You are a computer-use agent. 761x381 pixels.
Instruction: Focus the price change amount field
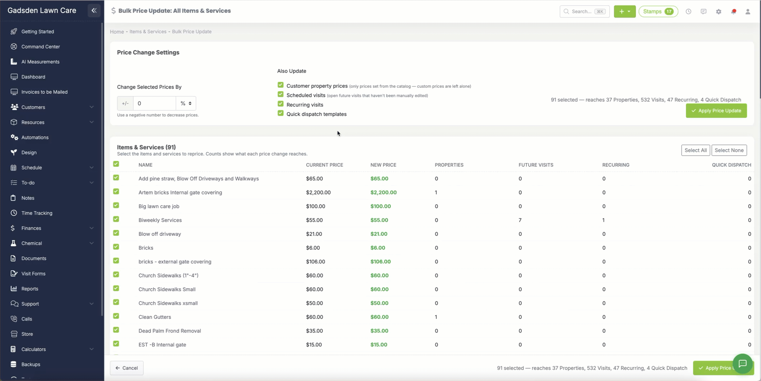[x=154, y=103]
